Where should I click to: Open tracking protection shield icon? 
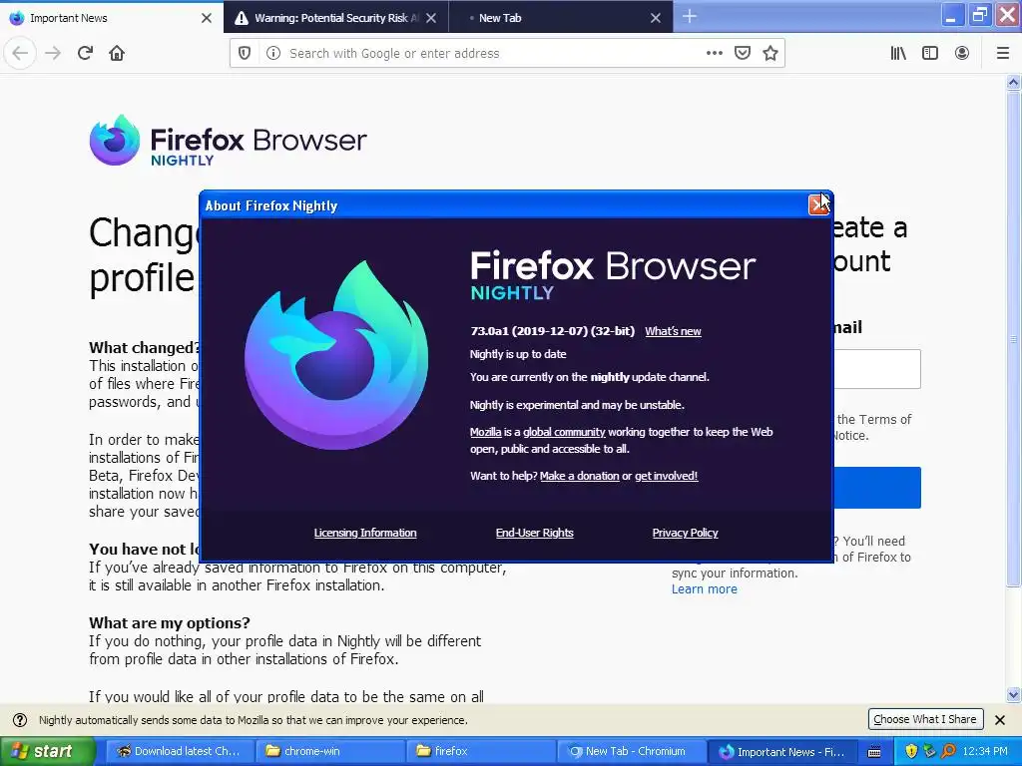point(245,54)
